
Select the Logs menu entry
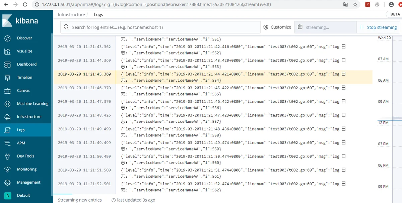click(x=21, y=130)
